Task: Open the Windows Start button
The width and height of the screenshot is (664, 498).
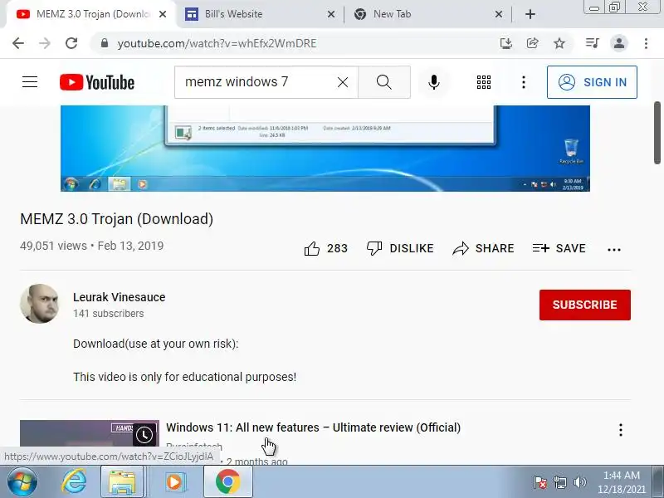Action: click(x=22, y=481)
